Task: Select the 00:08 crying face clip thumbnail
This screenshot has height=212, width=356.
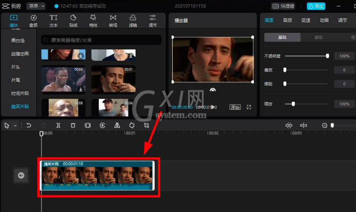Action: 63,108
